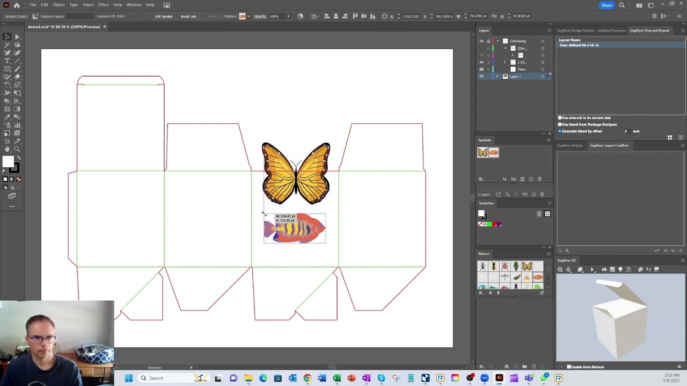Click the Search icon beside Share
Screen dimensions: 687x386
click(x=622, y=5)
